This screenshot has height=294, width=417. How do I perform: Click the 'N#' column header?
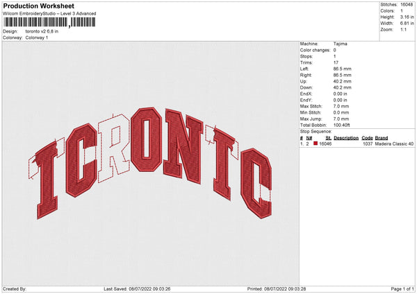[309, 138]
